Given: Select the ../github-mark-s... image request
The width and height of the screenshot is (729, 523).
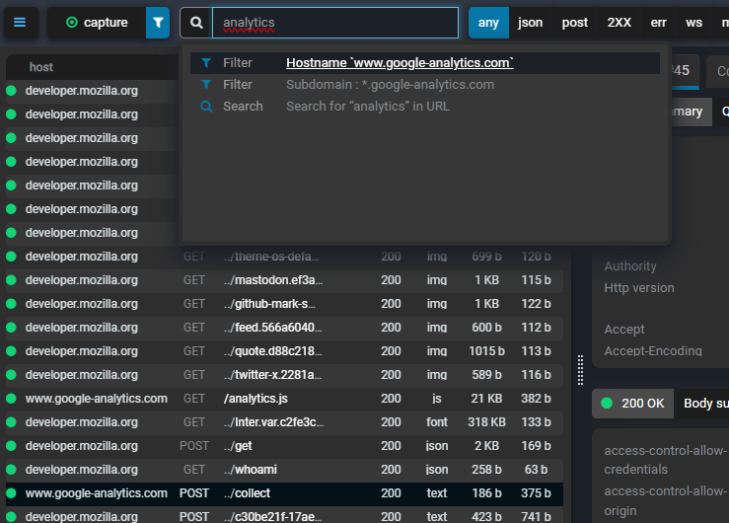Looking at the screenshot, I should [284, 304].
